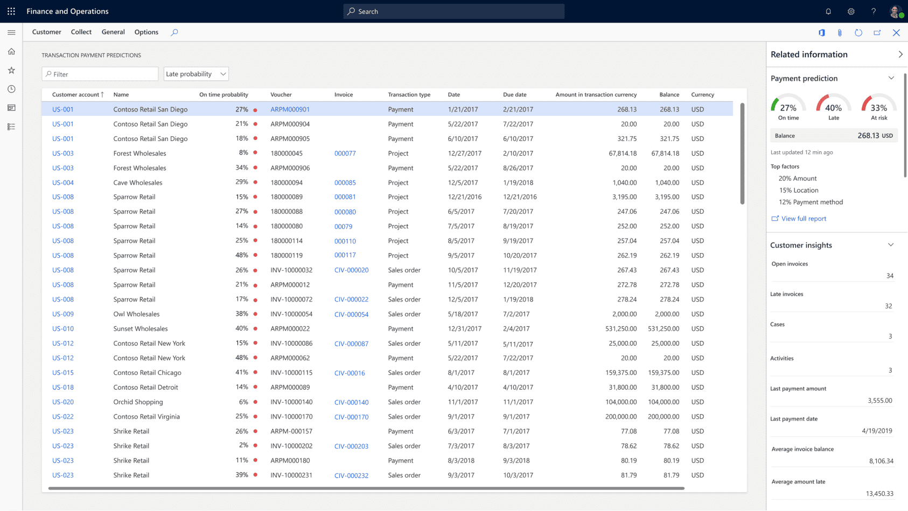The height and width of the screenshot is (511, 908).
Task: Click Contoso Retail Chicago name cell
Action: tap(147, 373)
